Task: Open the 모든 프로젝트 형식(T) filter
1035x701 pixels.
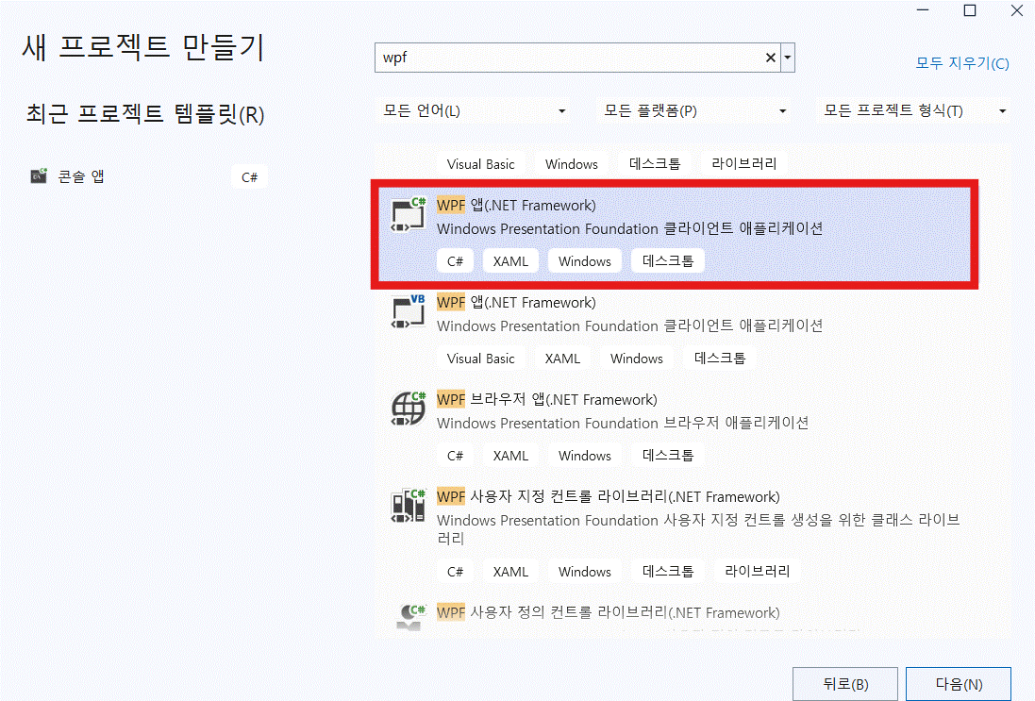Action: pos(913,111)
